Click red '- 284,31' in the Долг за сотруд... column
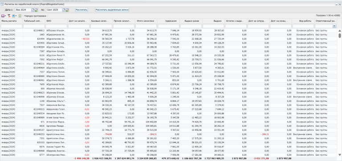The width and height of the screenshot is (342, 161). [x=258, y=134]
